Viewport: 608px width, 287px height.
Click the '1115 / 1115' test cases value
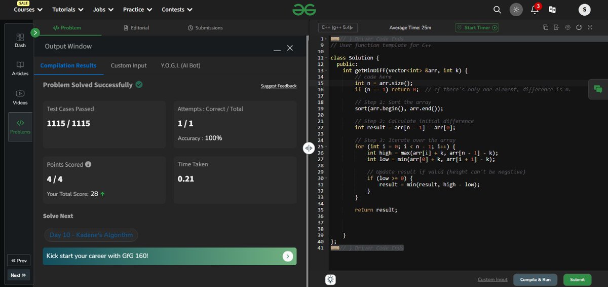(x=68, y=123)
